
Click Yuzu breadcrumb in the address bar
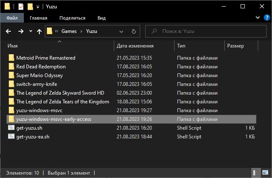tap(92, 31)
